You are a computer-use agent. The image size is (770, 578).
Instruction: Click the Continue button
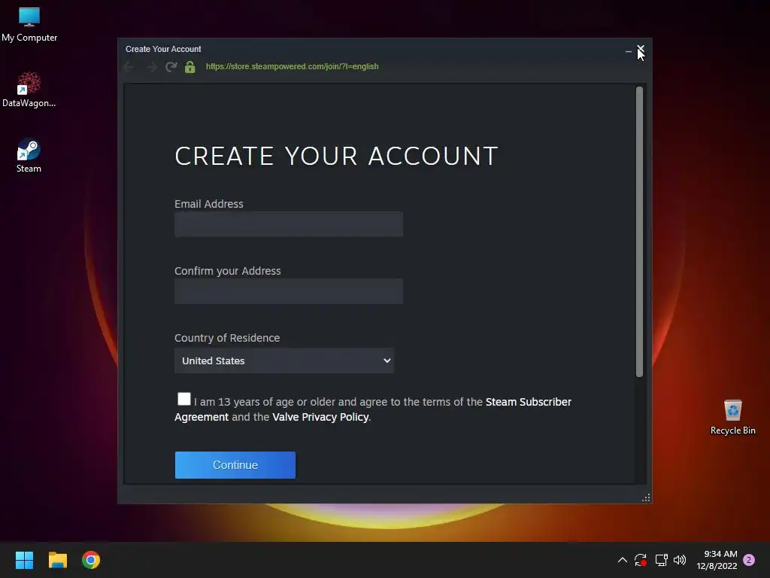pos(235,465)
